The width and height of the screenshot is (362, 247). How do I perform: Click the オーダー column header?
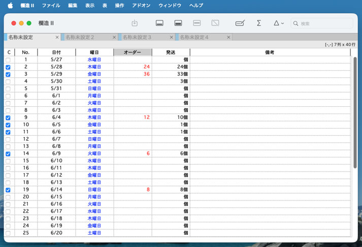133,52
